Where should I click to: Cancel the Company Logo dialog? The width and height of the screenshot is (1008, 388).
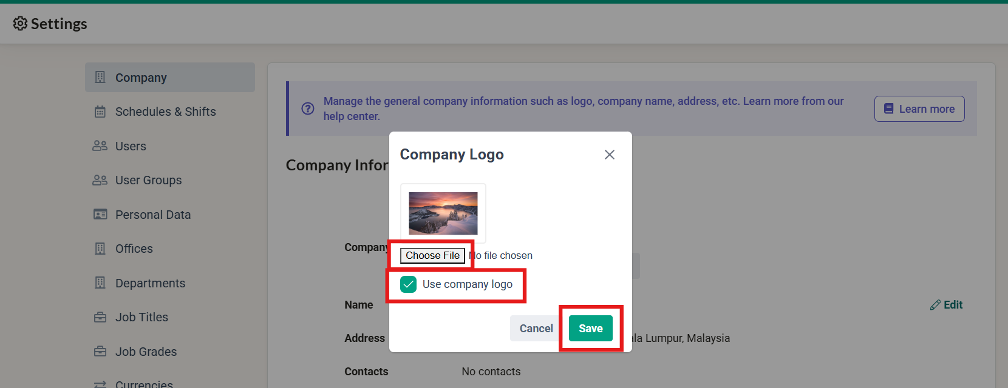536,329
